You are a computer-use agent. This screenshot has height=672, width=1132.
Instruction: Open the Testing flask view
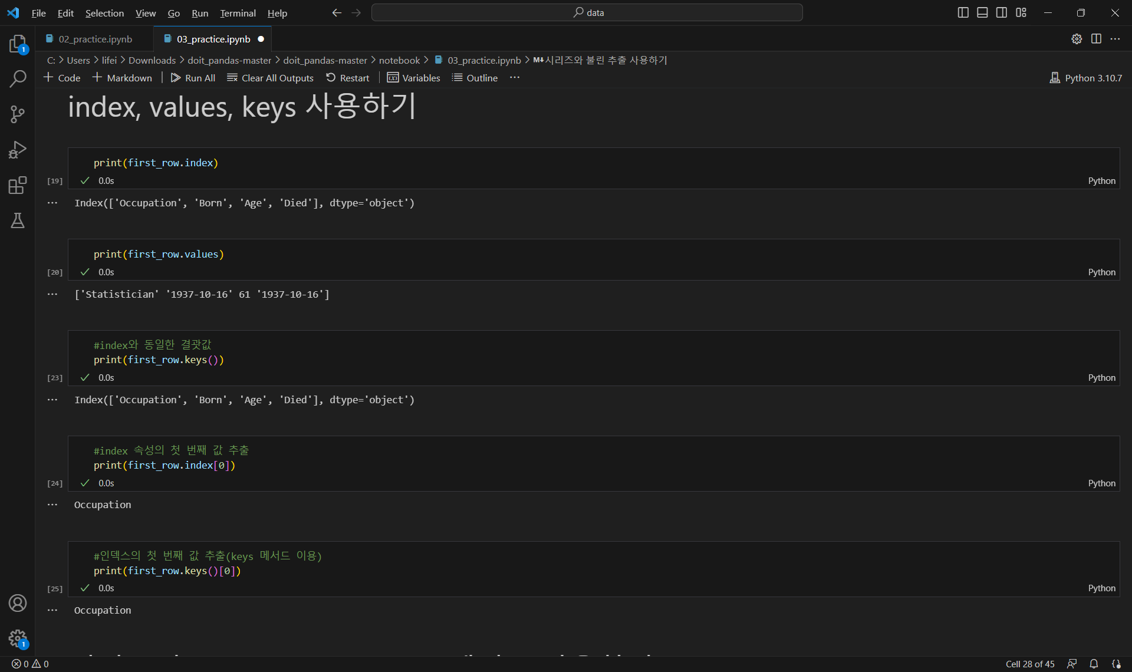coord(18,220)
